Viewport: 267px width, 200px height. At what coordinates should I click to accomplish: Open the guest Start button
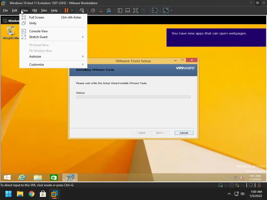point(7,177)
